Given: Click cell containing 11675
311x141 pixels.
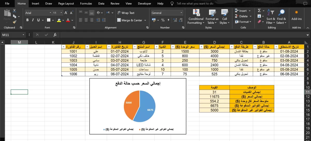Looking at the screenshot, I should click(214, 97).
